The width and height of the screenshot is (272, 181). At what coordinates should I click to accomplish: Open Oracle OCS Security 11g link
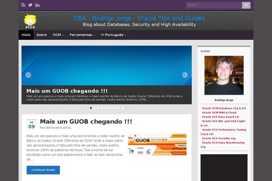pyautogui.click(x=219, y=138)
